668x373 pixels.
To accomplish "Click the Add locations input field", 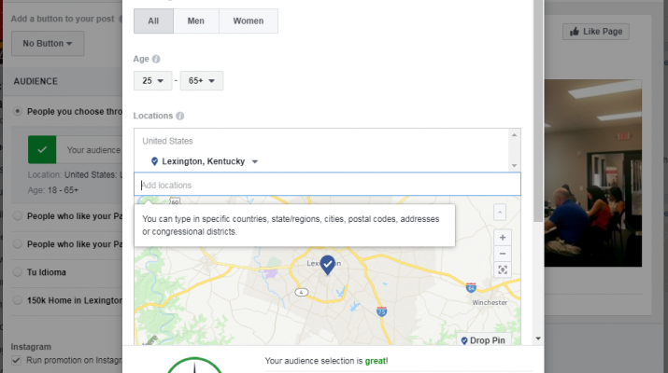I will 327,184.
